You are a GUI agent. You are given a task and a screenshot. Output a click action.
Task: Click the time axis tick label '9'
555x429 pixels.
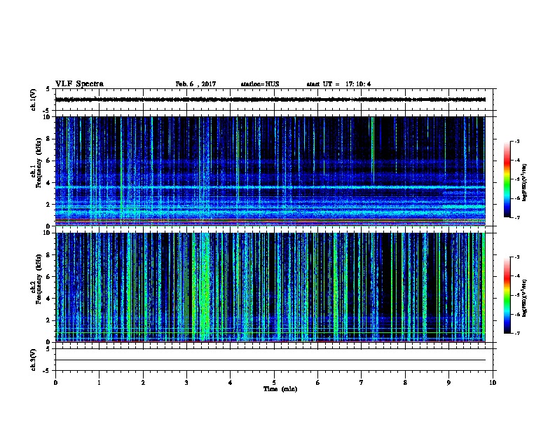pyautogui.click(x=448, y=383)
